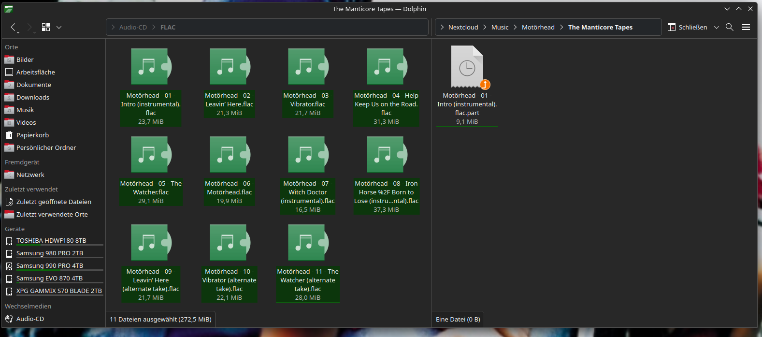The width and height of the screenshot is (762, 337).
Task: Open the search magnifier icon
Action: (x=730, y=27)
